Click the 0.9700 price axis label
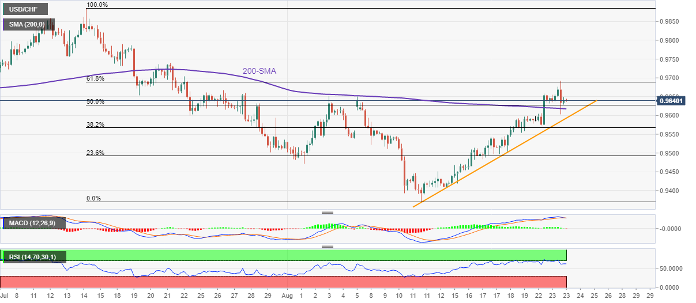696x303 pixels. (x=669, y=78)
